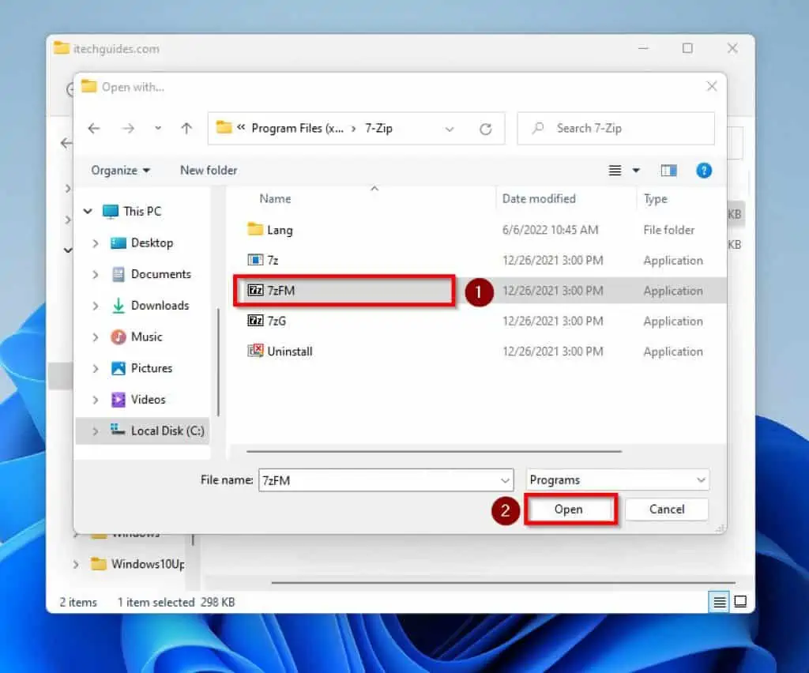Expand the Local Disk (C:) node

point(95,431)
